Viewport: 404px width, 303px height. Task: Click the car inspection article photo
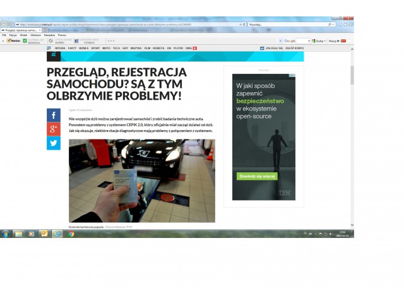click(141, 181)
